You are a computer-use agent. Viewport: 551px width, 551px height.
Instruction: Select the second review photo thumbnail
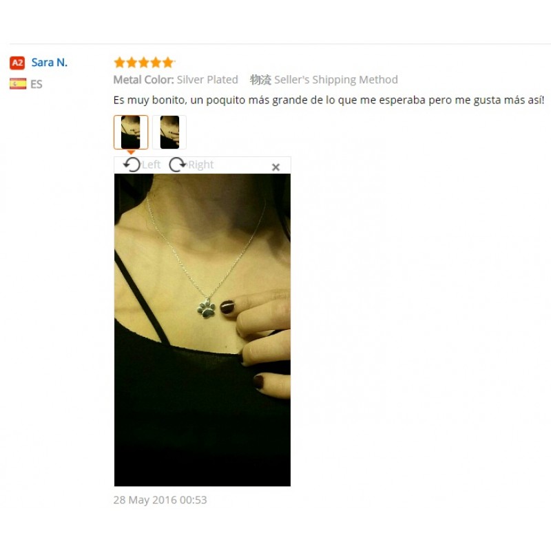[x=169, y=132]
